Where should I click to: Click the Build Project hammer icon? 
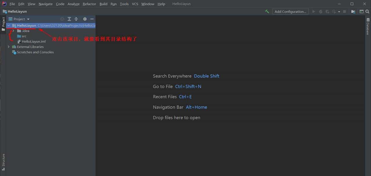[x=267, y=11]
